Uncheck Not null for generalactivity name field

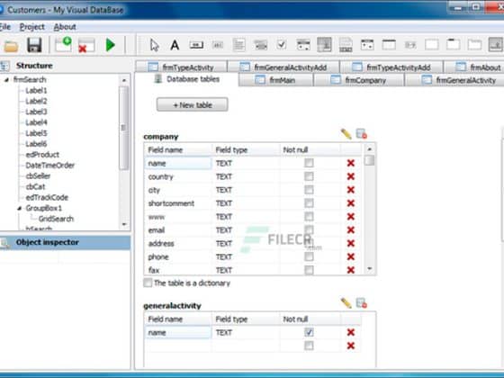click(x=309, y=332)
